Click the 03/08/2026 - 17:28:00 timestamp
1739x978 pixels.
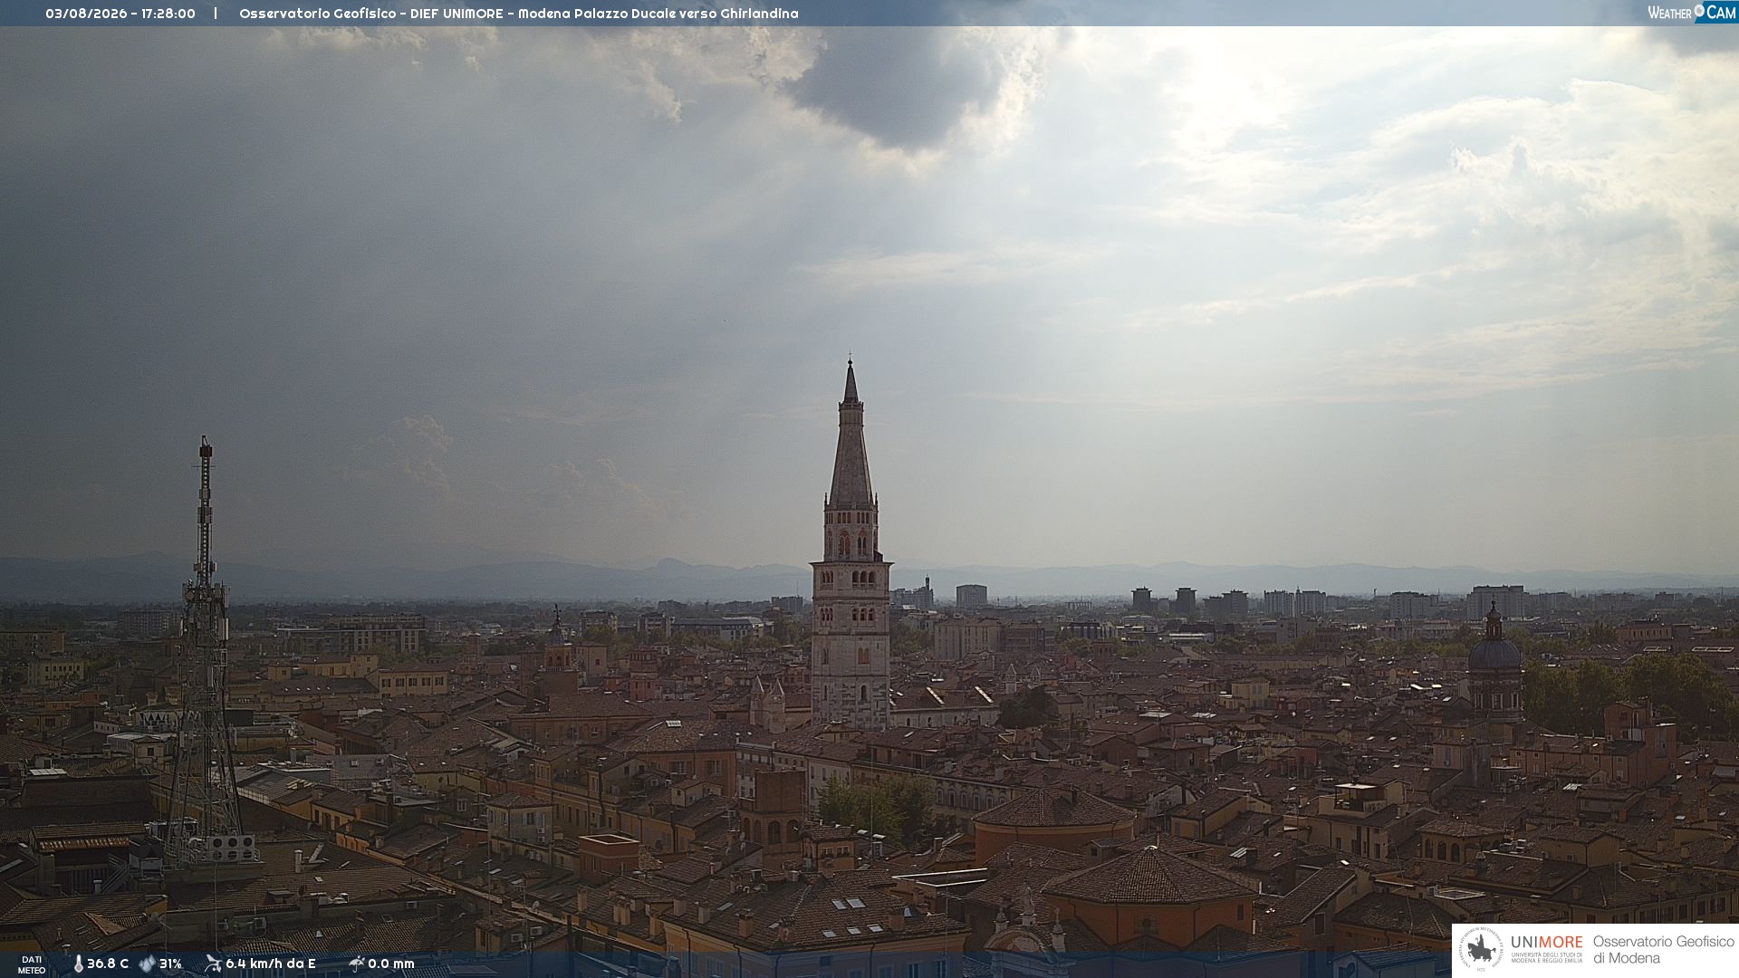point(120,14)
